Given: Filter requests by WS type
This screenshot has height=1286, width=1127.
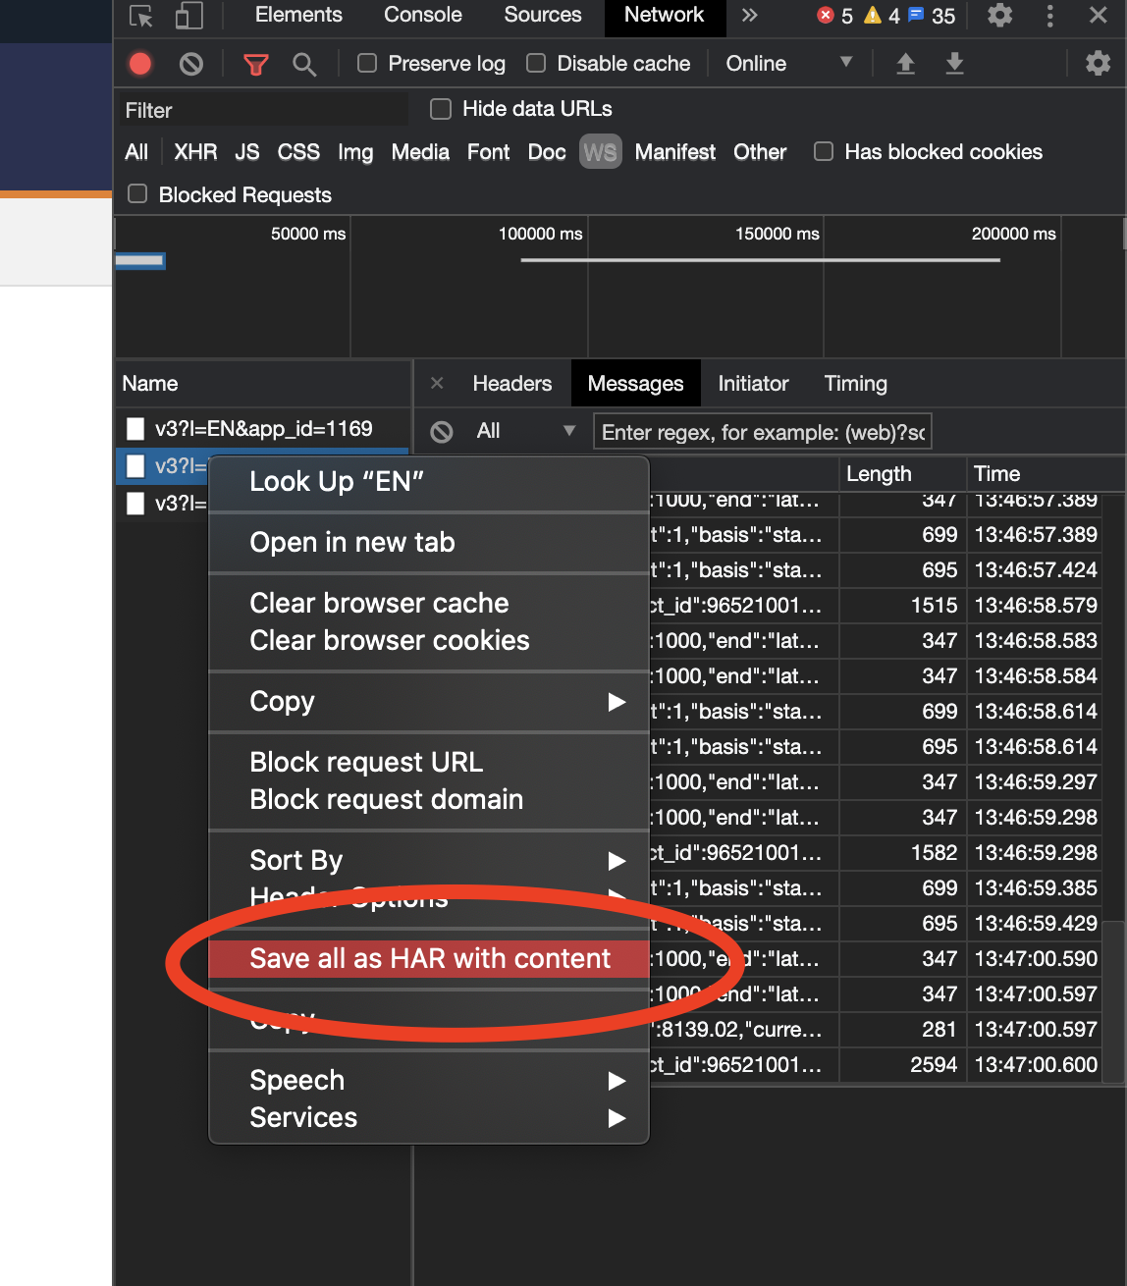Looking at the screenshot, I should [600, 151].
